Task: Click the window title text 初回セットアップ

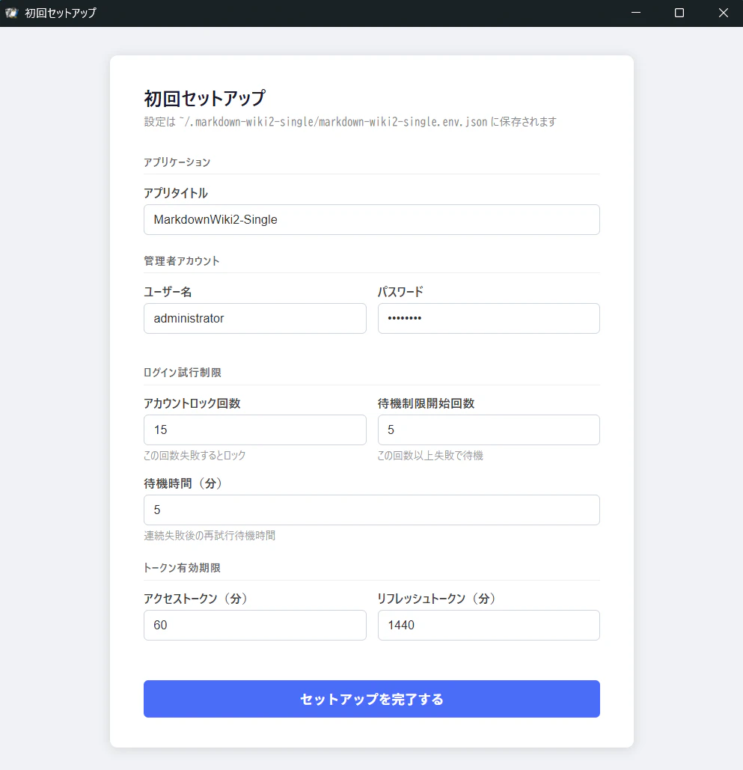Action: point(61,13)
